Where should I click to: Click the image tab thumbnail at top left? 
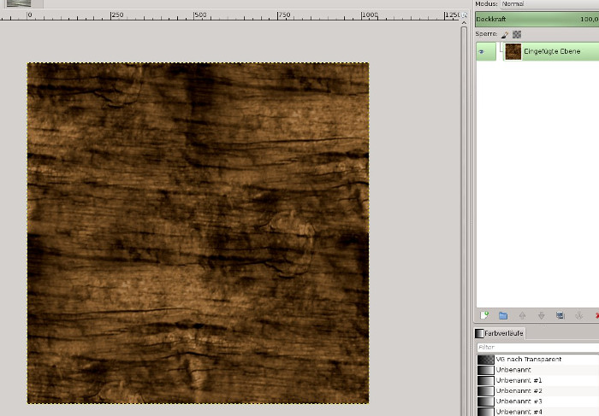click(18, 3)
